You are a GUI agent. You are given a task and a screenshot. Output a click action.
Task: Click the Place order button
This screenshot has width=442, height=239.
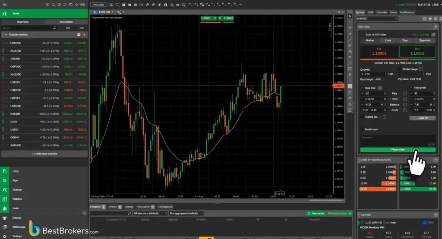[398, 150]
